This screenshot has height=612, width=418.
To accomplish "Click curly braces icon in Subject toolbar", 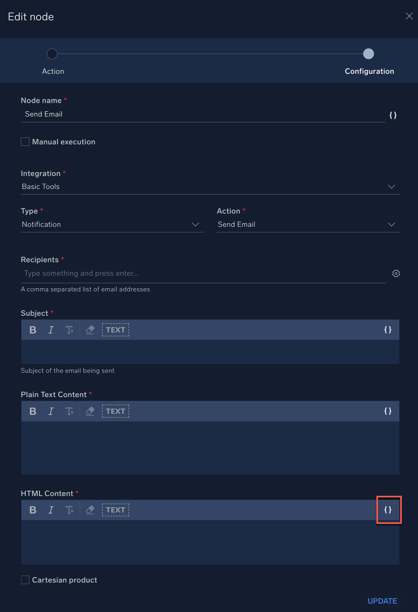I will click(388, 330).
